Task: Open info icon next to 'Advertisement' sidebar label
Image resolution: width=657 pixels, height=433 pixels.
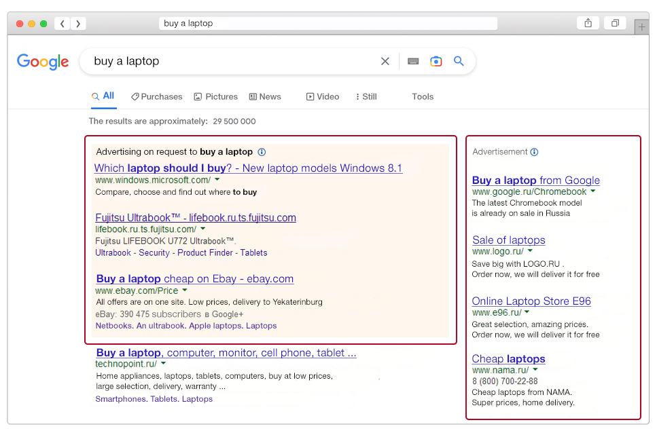Action: 534,152
